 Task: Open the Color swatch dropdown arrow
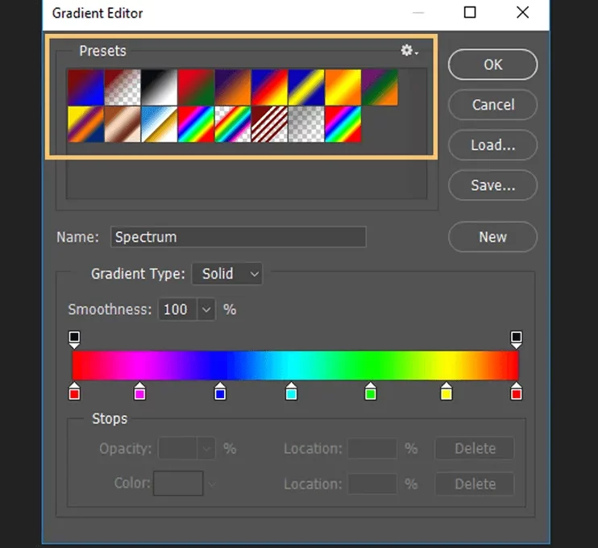pos(212,484)
